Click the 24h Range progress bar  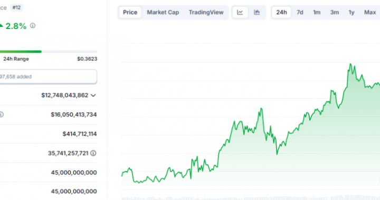point(49,52)
